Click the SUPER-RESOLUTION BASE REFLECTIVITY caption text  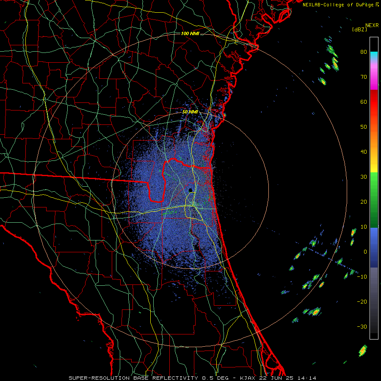pyautogui.click(x=133, y=378)
